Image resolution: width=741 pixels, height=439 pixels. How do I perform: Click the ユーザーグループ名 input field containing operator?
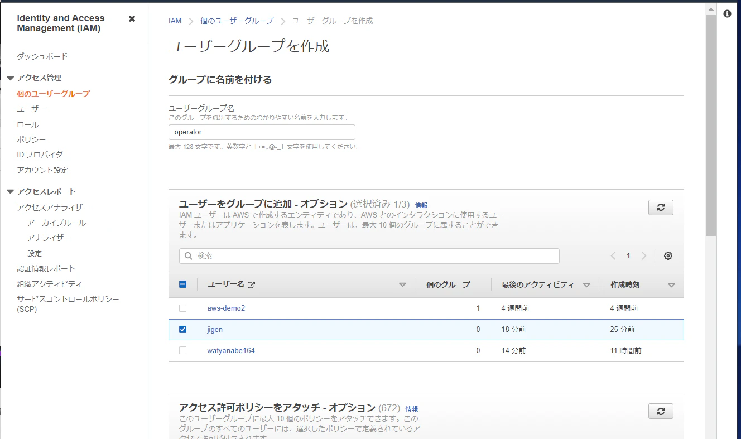tap(262, 132)
